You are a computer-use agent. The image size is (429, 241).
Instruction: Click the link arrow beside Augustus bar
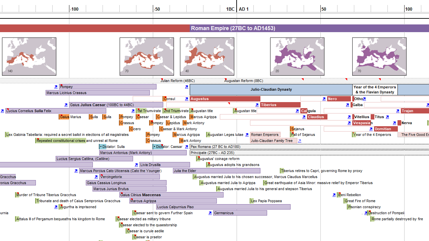point(186,99)
